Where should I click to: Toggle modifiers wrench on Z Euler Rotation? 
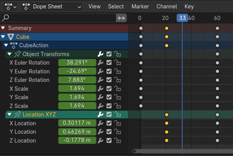pyautogui.click(x=101, y=80)
